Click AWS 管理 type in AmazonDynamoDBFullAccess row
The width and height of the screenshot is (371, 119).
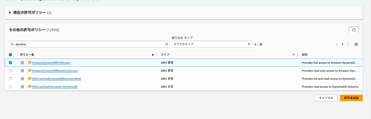pyautogui.click(x=167, y=63)
